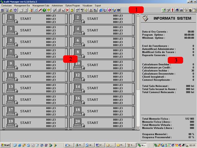
Task: Open the Suport menu
Action: point(98,6)
